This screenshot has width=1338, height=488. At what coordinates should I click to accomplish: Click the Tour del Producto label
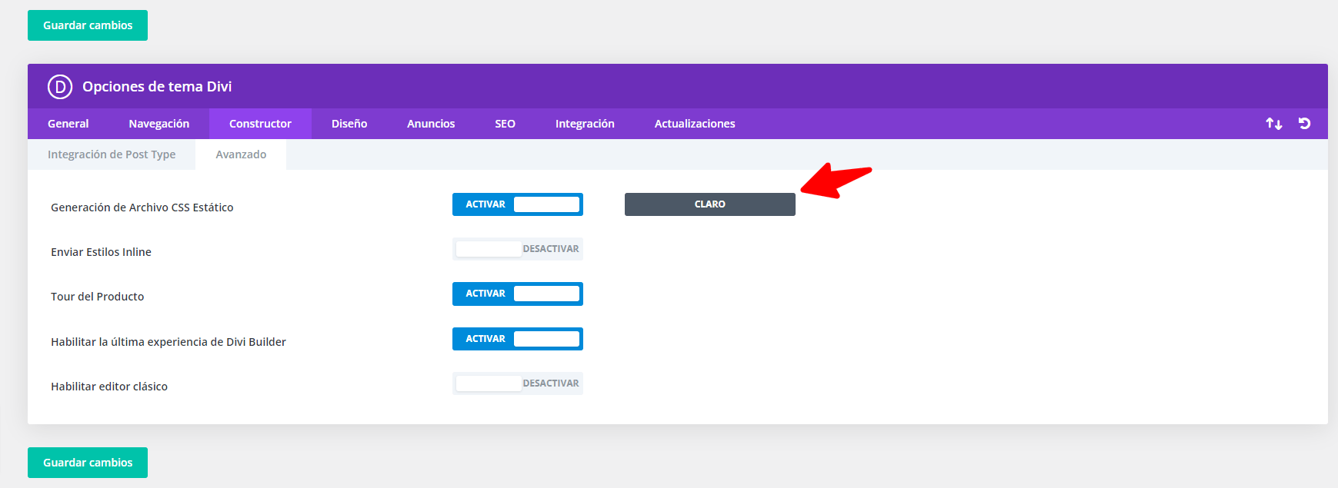(x=98, y=297)
